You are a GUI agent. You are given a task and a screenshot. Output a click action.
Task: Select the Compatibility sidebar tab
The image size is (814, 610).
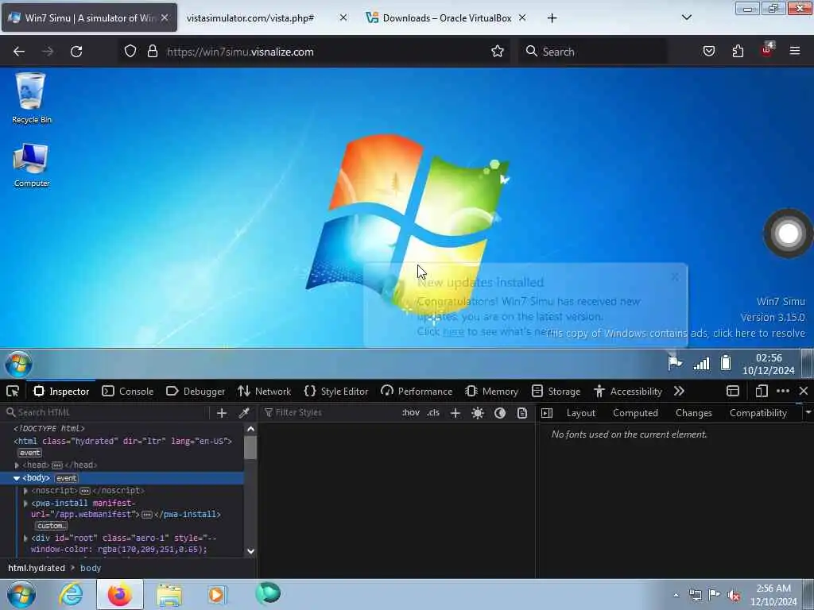758,413
